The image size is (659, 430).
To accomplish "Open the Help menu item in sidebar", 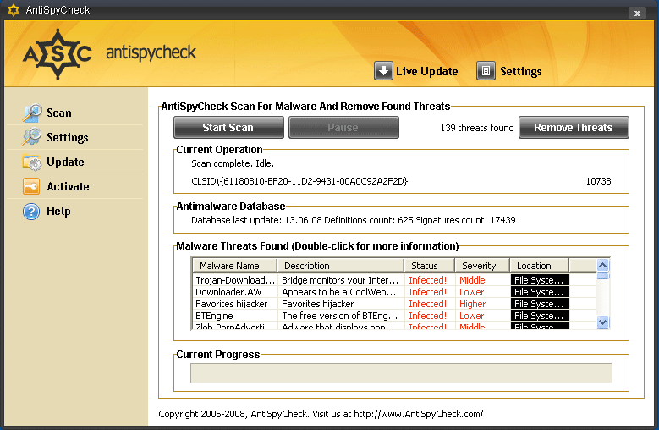I will click(58, 211).
